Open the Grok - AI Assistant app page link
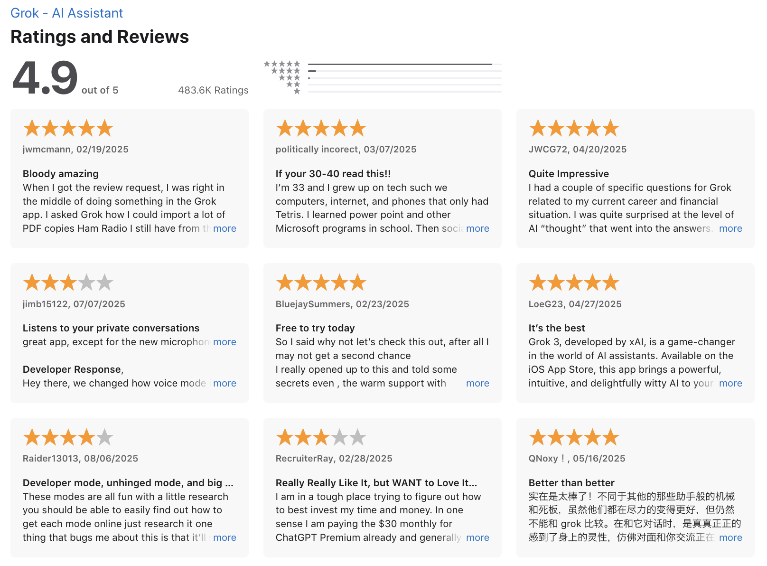 click(66, 13)
